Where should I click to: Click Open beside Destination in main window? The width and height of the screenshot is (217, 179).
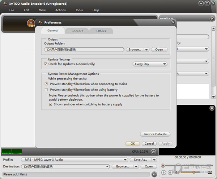click(149, 167)
